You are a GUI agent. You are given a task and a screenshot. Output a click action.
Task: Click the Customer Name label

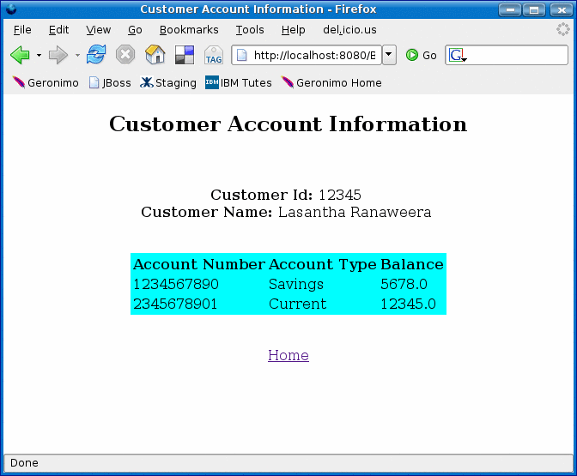point(206,212)
